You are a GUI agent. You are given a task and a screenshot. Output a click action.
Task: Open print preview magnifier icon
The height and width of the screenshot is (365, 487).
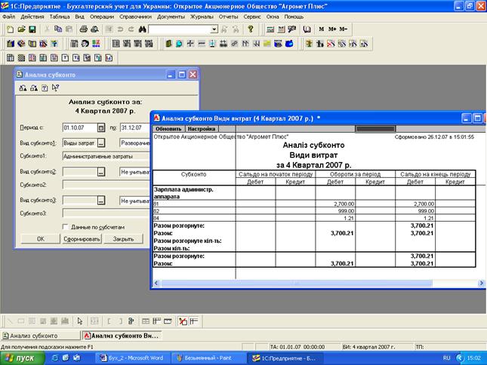94,29
